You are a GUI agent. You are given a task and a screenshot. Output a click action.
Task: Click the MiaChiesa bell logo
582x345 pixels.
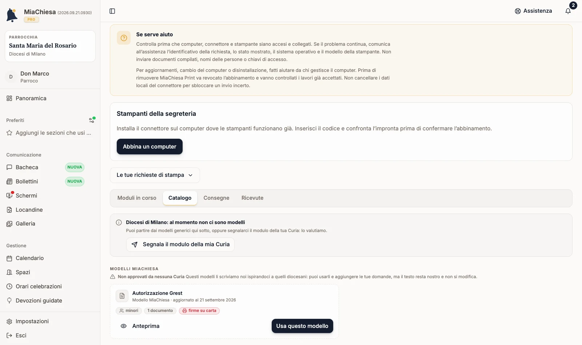12,15
